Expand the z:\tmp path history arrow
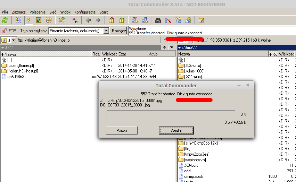This screenshot has width=296, height=182. [179, 48]
